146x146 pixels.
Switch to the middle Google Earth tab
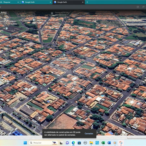click(x=36, y=2)
